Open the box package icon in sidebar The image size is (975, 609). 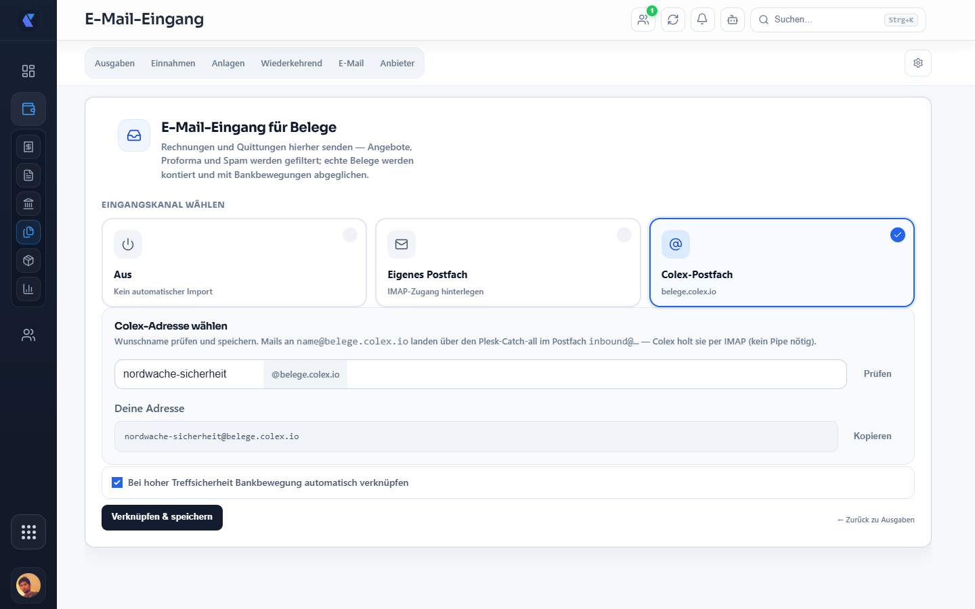tap(28, 261)
